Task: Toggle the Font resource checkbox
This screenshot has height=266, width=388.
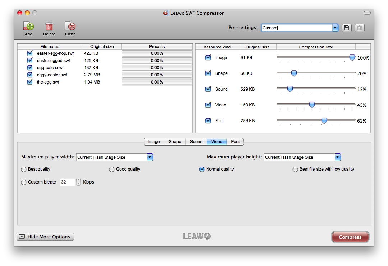Action: click(208, 120)
